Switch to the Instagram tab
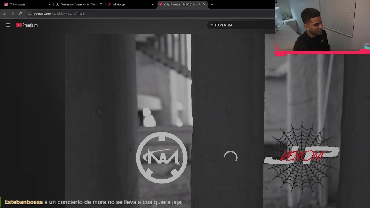 click(x=26, y=4)
